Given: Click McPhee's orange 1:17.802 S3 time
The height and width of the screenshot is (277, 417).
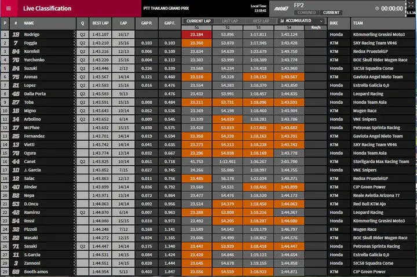Looking at the screenshot, I should click(258, 127).
